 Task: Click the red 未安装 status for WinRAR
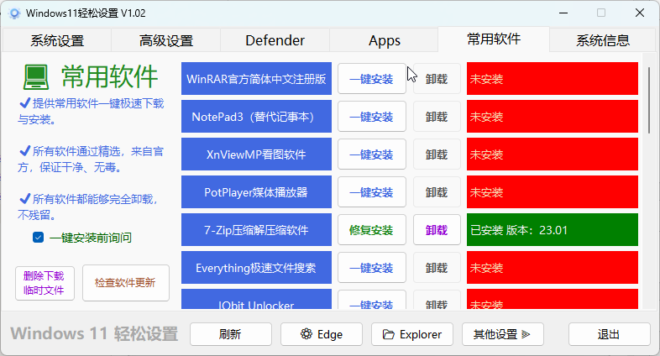point(553,79)
